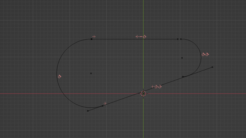This screenshot has height=138, width=246.
Task: Click the right endpoint of the top horizontal line
Action: pyautogui.click(x=178, y=39)
